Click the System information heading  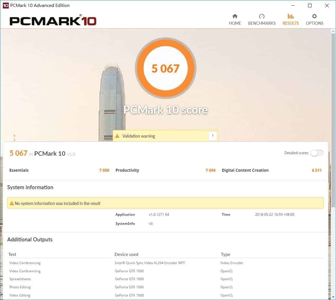pos(30,187)
